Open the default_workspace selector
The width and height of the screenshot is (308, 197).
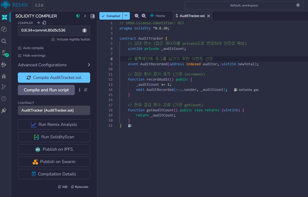(x=244, y=5)
